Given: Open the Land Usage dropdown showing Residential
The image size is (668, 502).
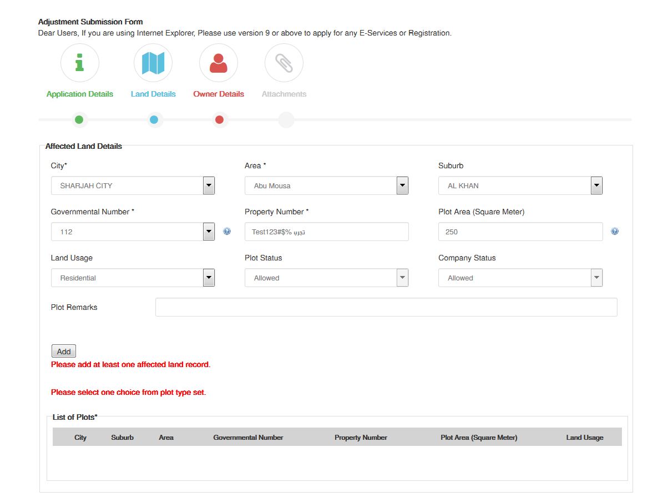Looking at the screenshot, I should [x=133, y=278].
